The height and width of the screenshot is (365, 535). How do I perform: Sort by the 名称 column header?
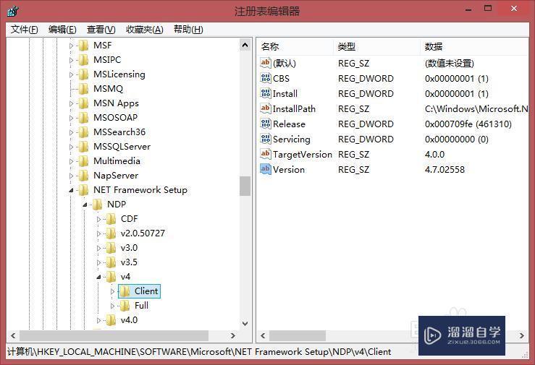click(295, 47)
